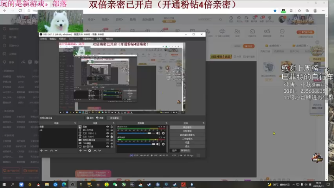Open OBS 设置 from the controls dock
The image size is (334, 188).
187,142
